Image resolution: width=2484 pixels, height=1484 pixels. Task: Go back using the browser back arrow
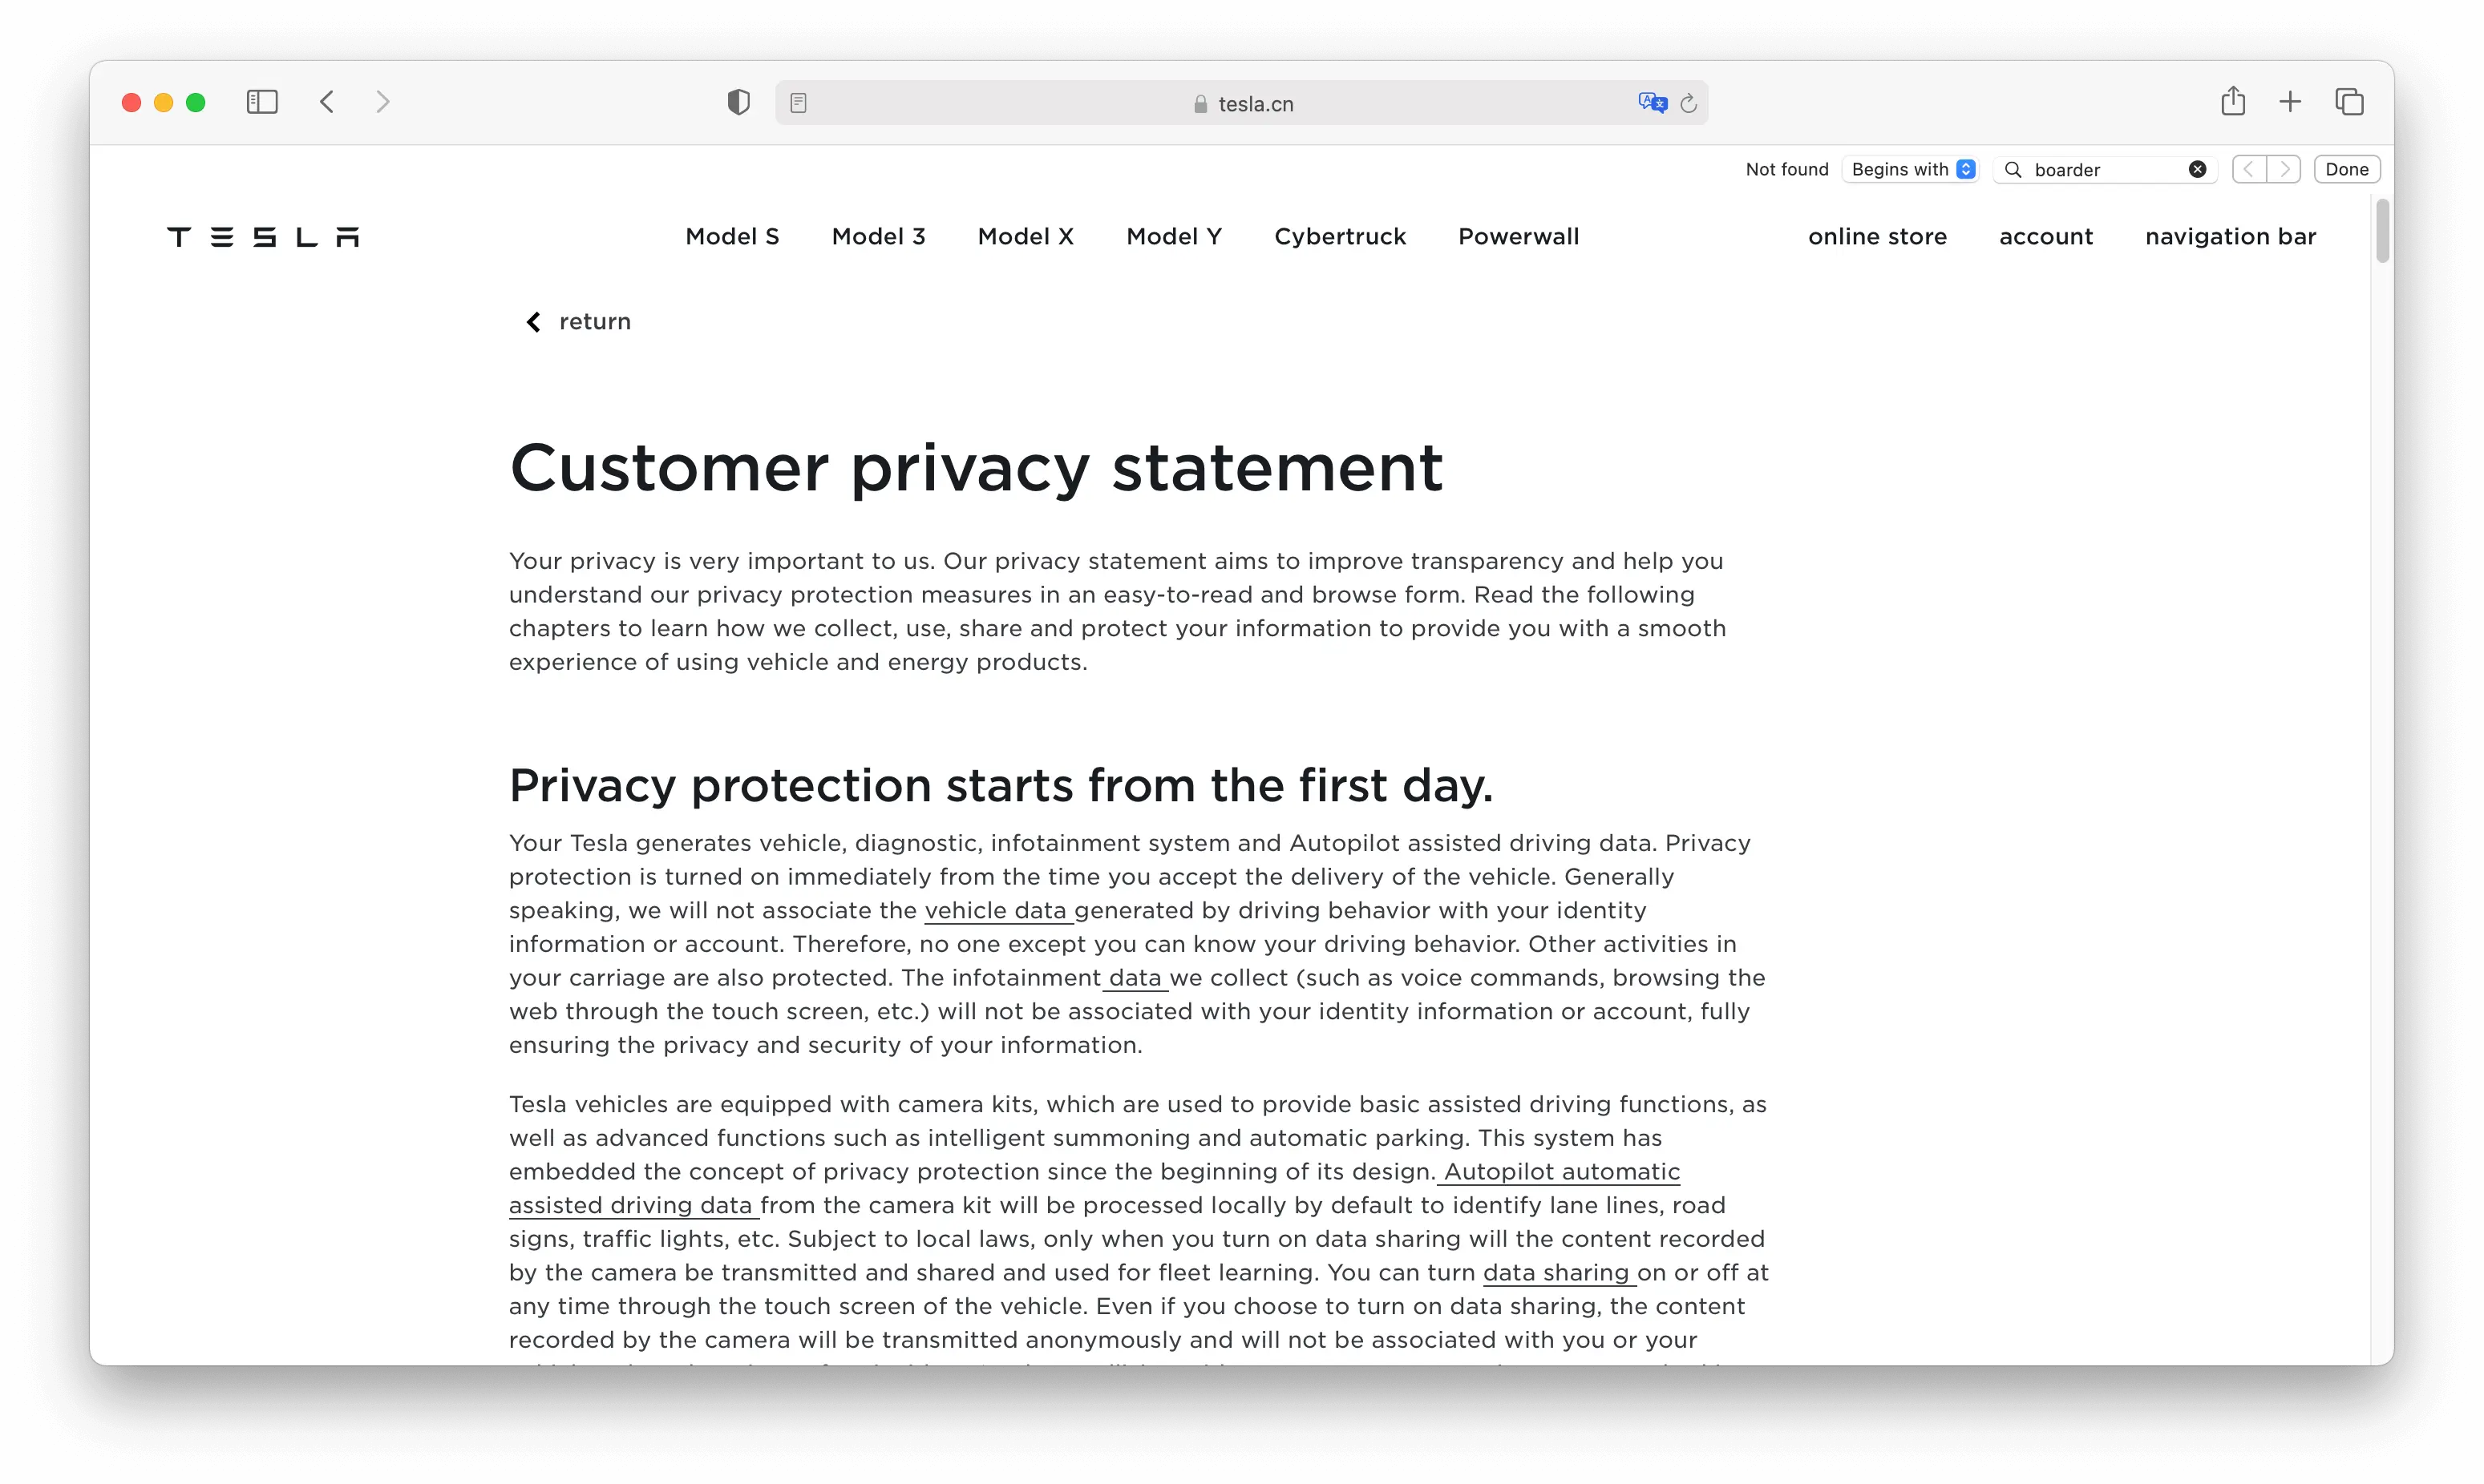click(x=327, y=102)
